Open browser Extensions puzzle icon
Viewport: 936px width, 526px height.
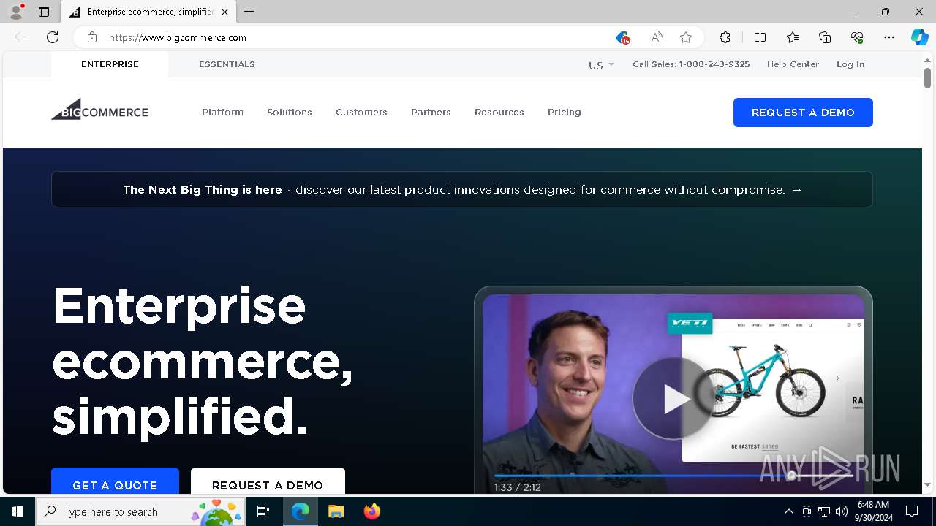pyautogui.click(x=725, y=37)
